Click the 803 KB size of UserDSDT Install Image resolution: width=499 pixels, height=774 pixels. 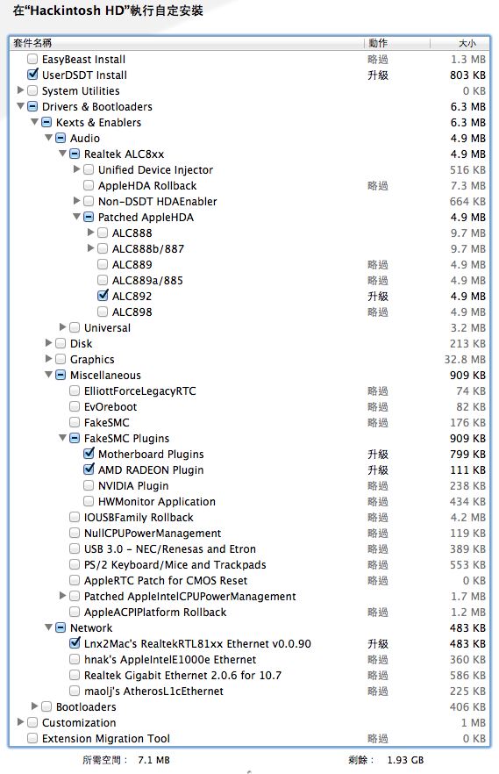467,75
